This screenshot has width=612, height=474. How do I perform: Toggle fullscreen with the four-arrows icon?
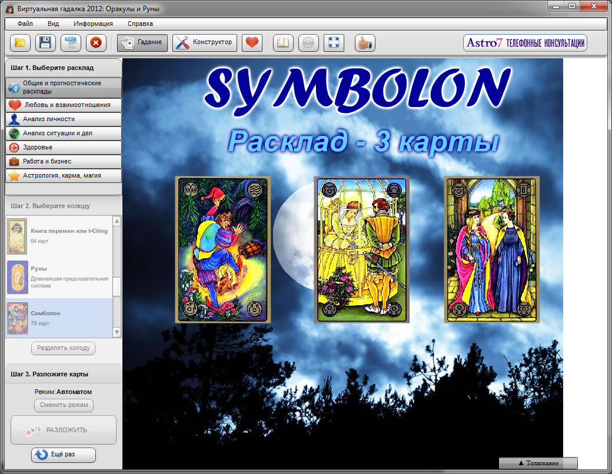pos(334,42)
